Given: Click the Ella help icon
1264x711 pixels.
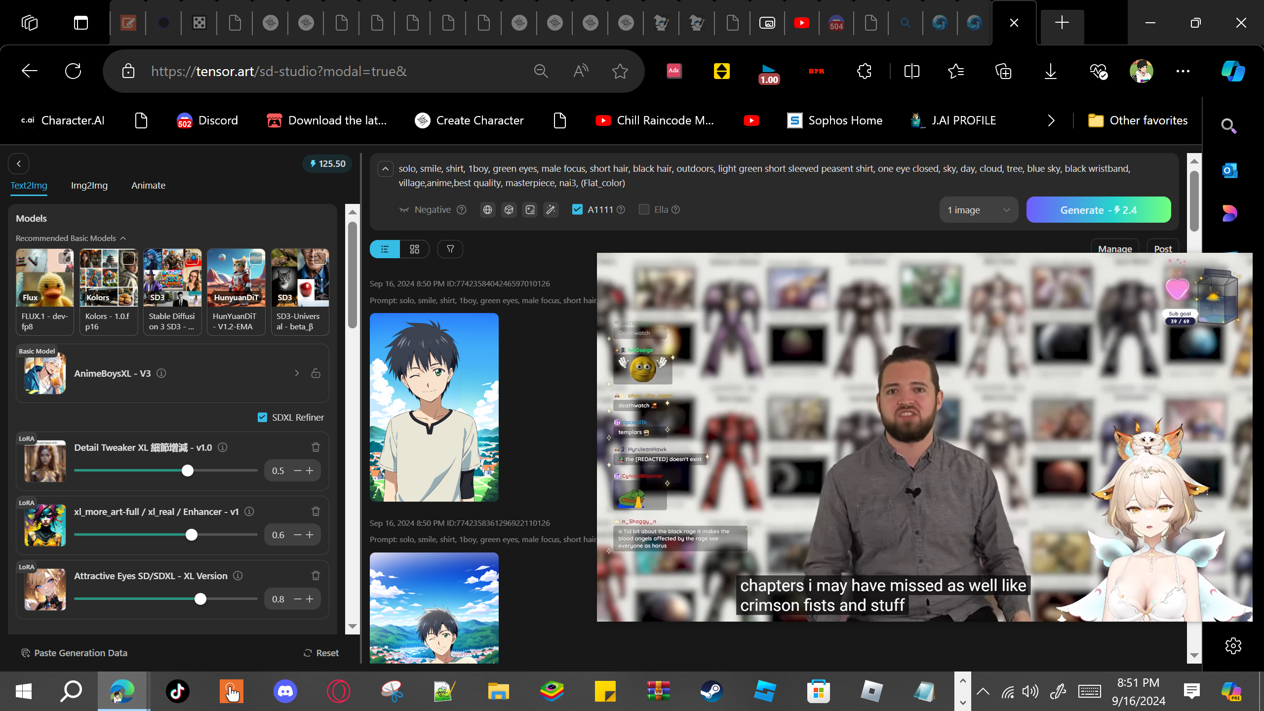Looking at the screenshot, I should pos(676,210).
